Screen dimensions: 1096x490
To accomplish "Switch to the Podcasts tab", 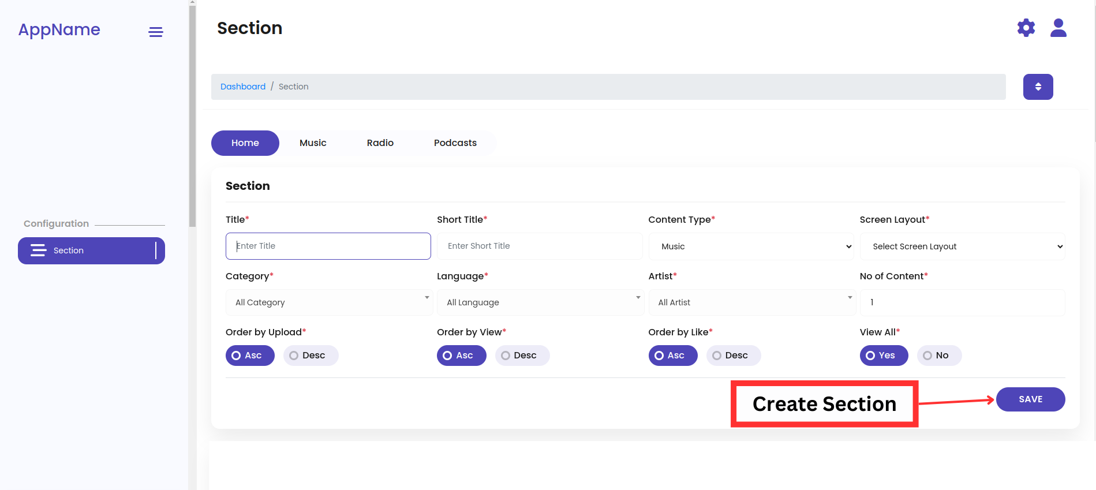I will tap(455, 143).
